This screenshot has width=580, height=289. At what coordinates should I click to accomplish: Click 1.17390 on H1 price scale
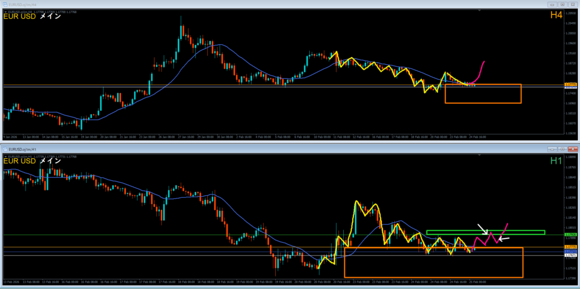tap(571, 278)
